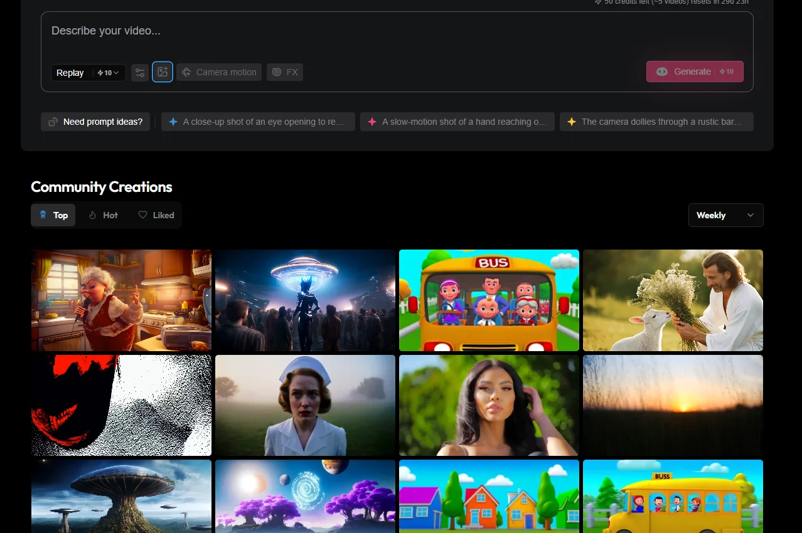Click the image upload icon in prompt toolbar
Image resolution: width=802 pixels, height=533 pixels.
point(163,72)
